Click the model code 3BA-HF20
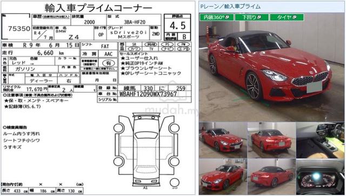The image size is (346, 196). (135, 22)
